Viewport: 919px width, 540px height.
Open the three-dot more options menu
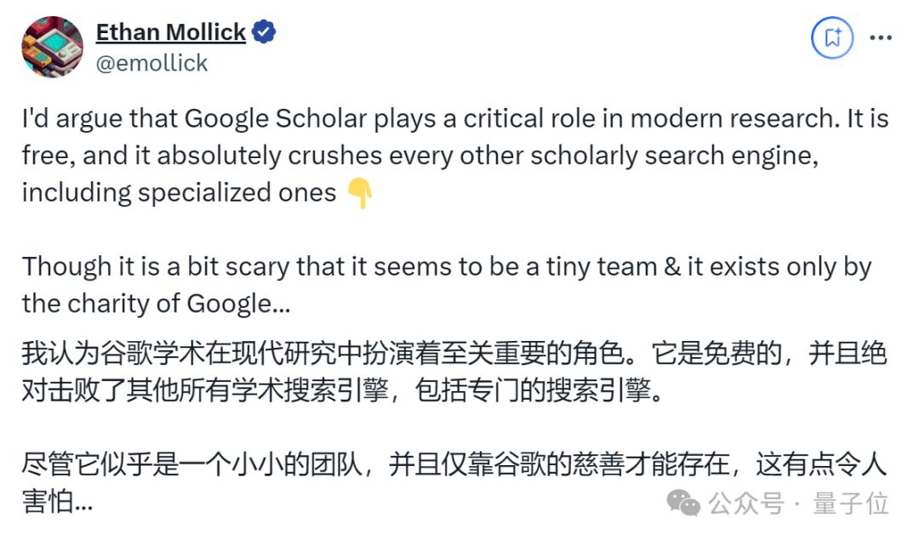881,37
